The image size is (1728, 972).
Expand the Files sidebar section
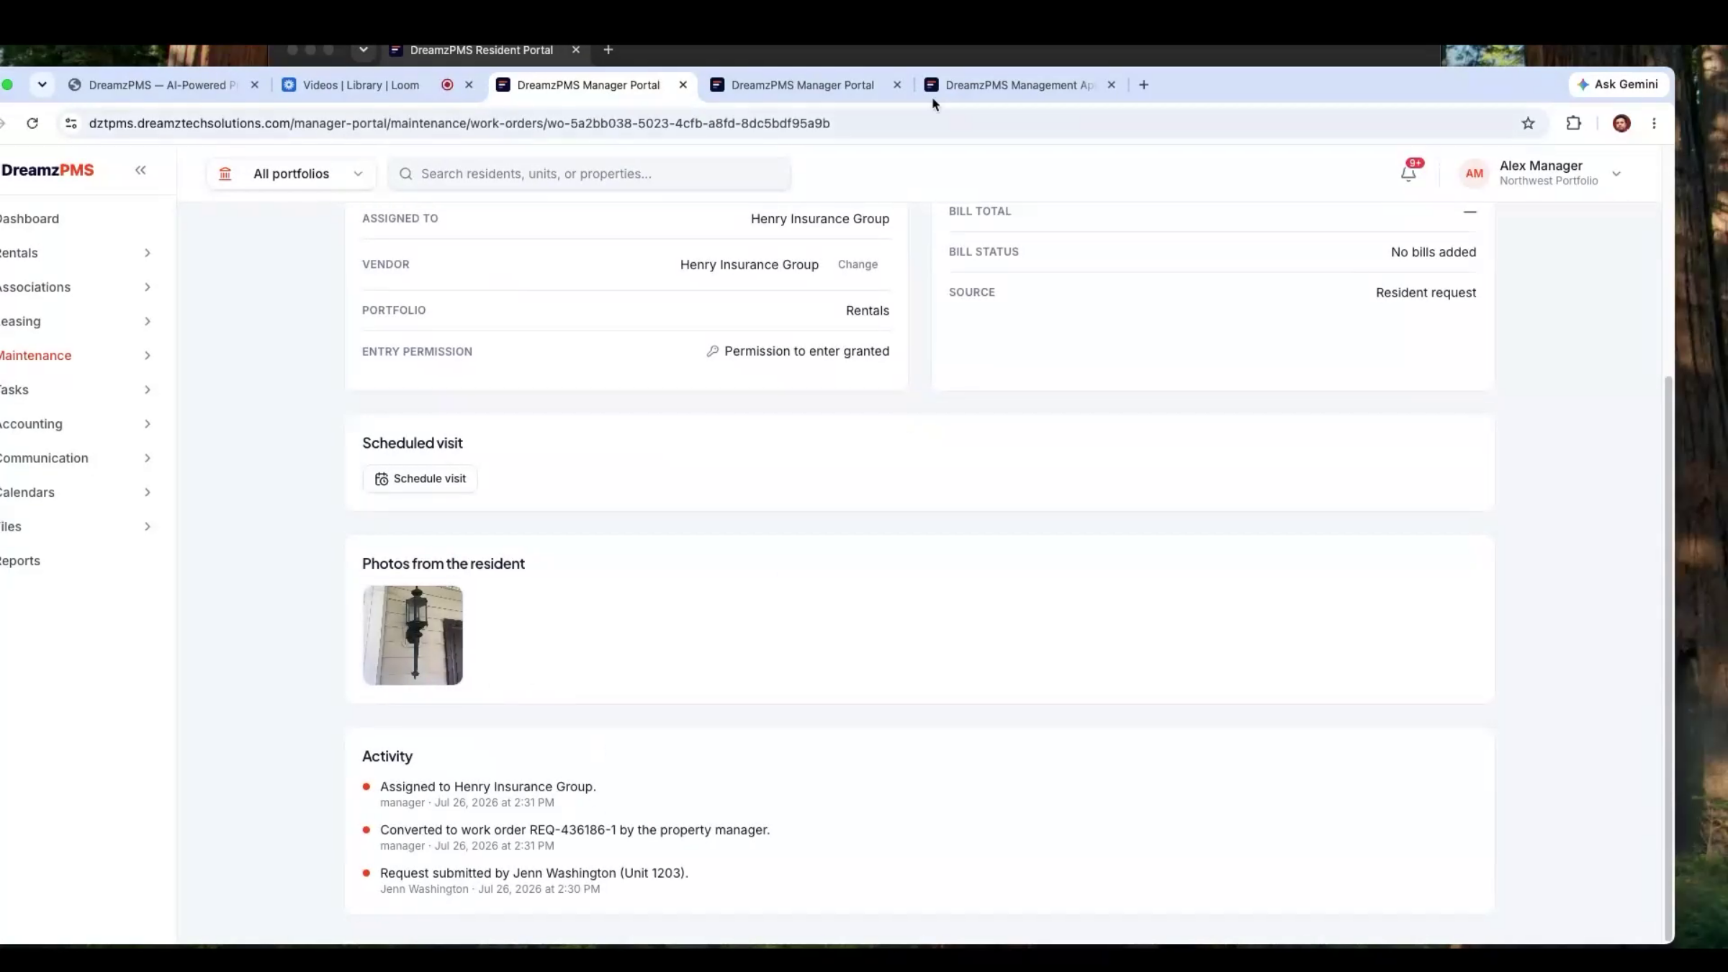tap(147, 526)
